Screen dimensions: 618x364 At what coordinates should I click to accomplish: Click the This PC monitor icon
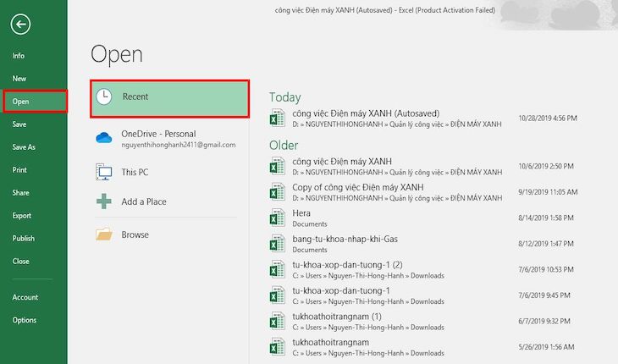(104, 172)
